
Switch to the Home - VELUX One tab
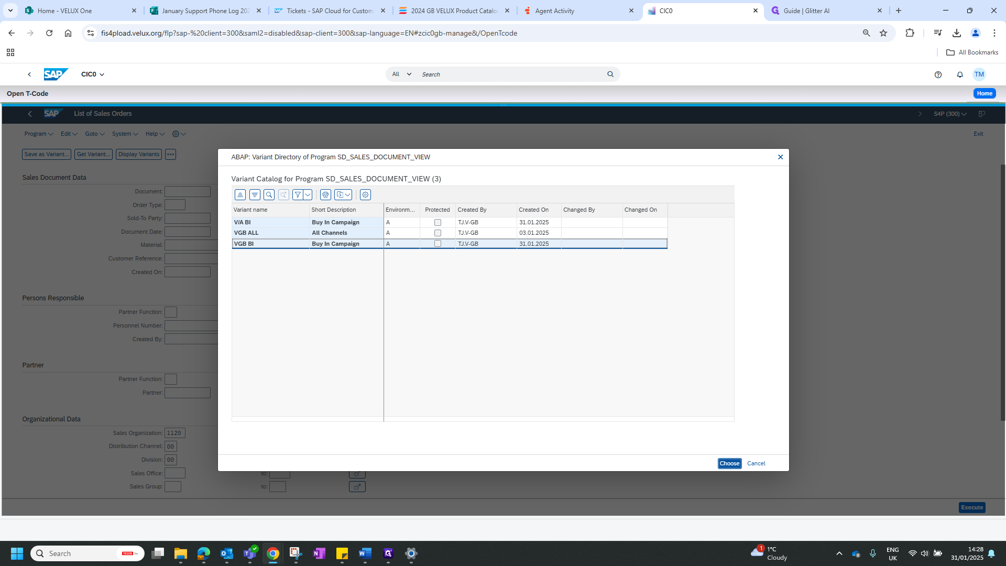[x=81, y=10]
